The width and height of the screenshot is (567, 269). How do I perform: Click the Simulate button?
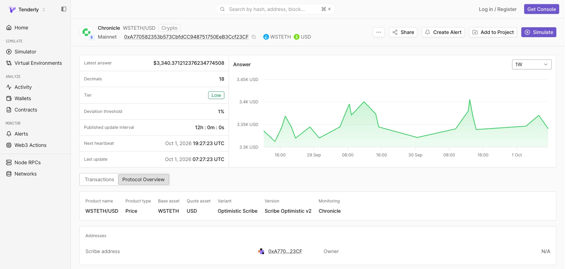539,32
